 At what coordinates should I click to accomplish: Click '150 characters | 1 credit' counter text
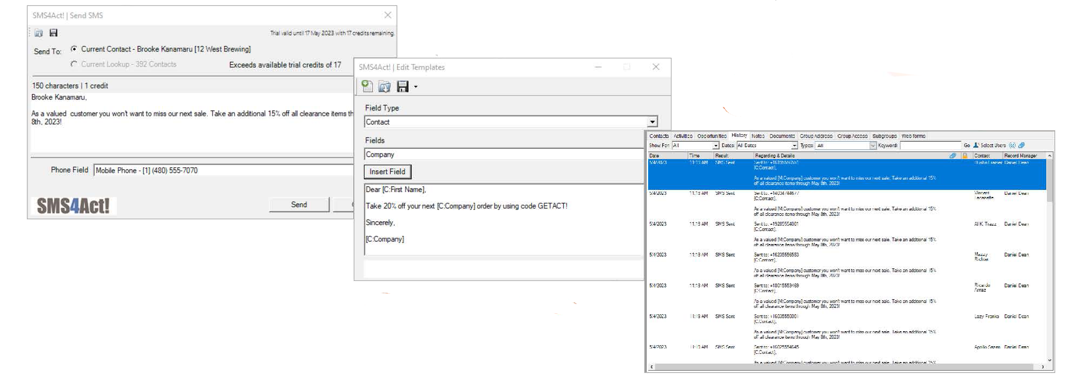click(x=70, y=85)
